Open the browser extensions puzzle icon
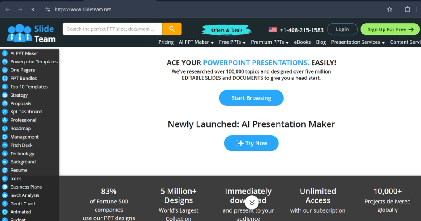The width and height of the screenshot is (421, 221). (x=407, y=9)
